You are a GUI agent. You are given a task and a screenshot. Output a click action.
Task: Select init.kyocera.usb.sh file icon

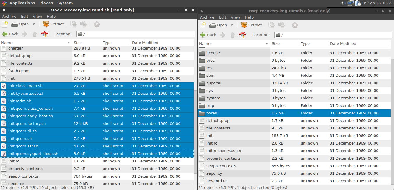pyautogui.click(x=4, y=94)
